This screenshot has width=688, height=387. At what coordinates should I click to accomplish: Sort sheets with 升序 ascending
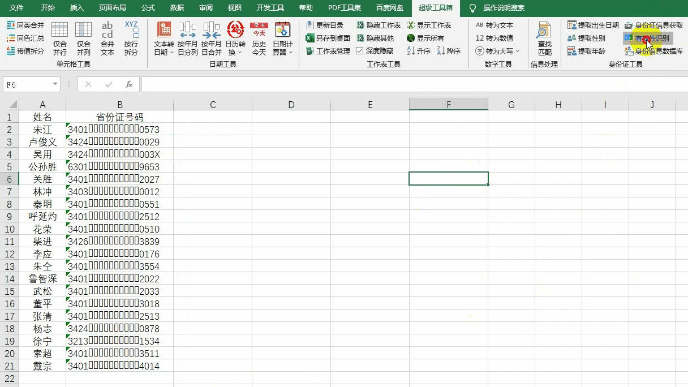tap(419, 51)
